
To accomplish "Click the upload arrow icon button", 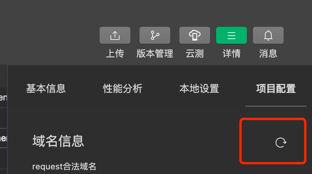I will point(115,35).
